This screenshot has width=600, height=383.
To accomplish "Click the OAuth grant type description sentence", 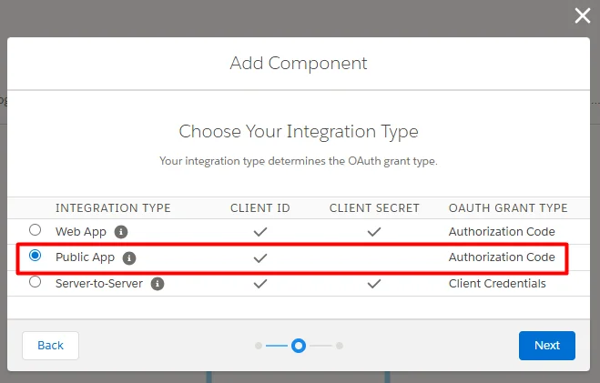I will click(x=299, y=161).
